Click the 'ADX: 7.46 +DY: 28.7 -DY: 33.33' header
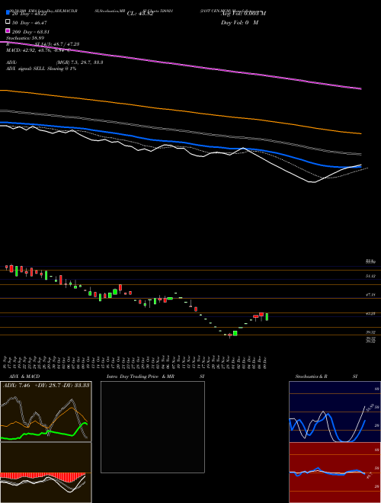The height and width of the screenshot is (503, 381). [46, 385]
